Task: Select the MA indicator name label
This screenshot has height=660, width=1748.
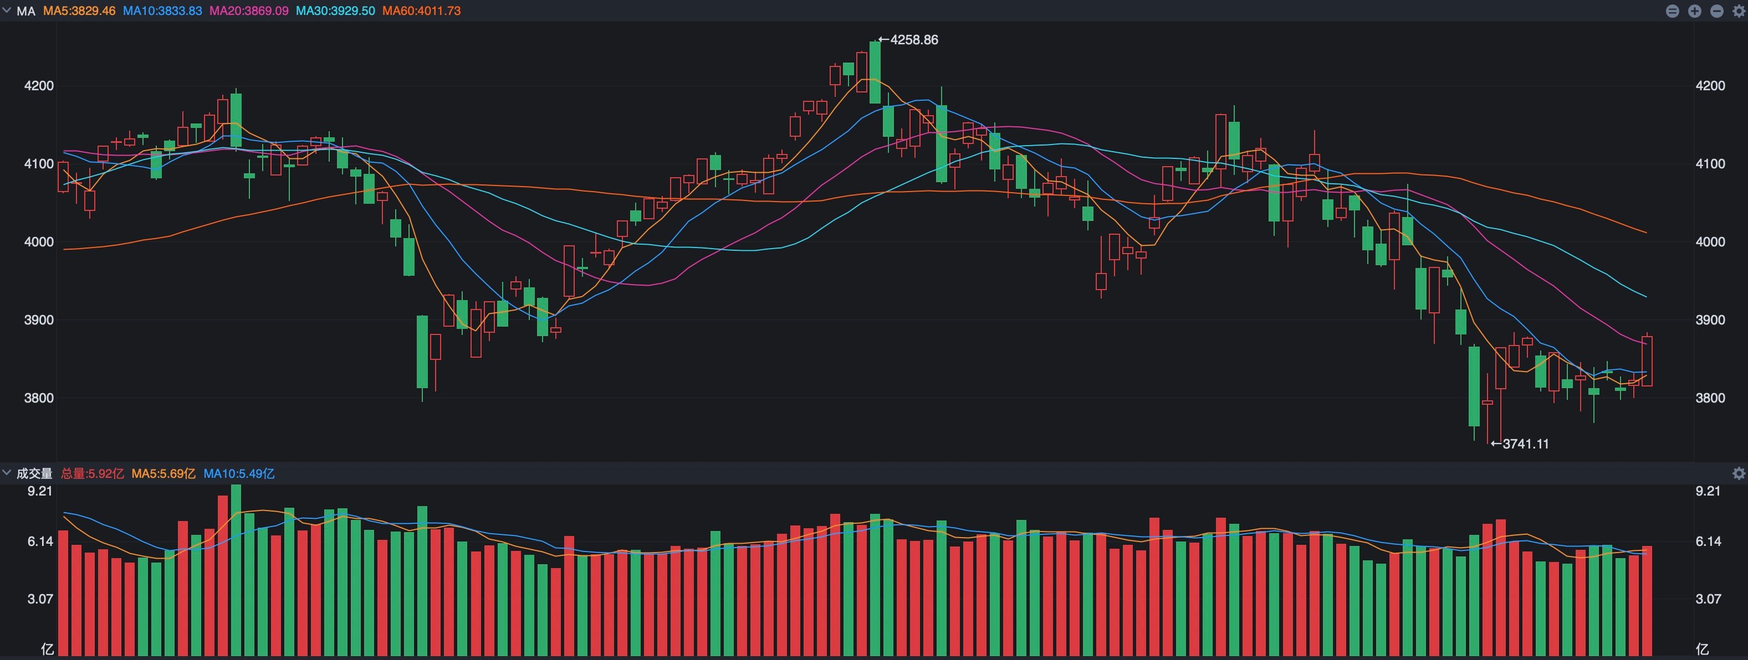Action: click(26, 11)
